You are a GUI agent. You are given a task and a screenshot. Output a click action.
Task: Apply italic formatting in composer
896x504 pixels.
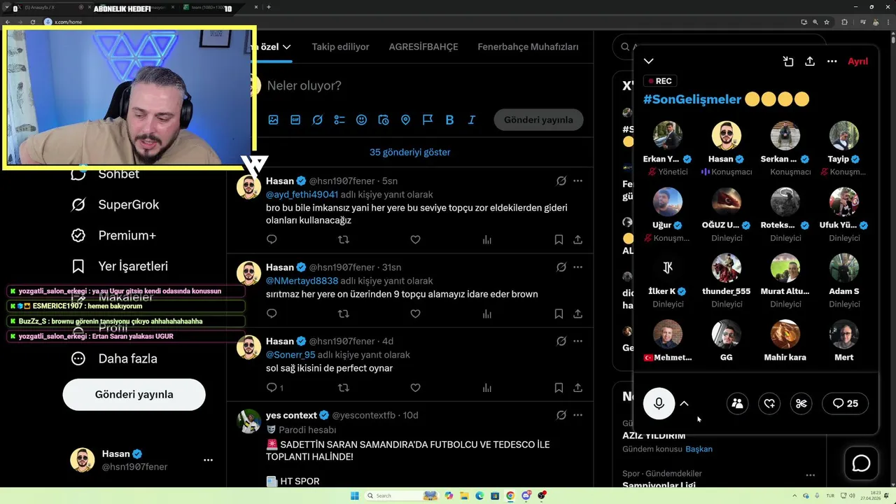(x=472, y=120)
